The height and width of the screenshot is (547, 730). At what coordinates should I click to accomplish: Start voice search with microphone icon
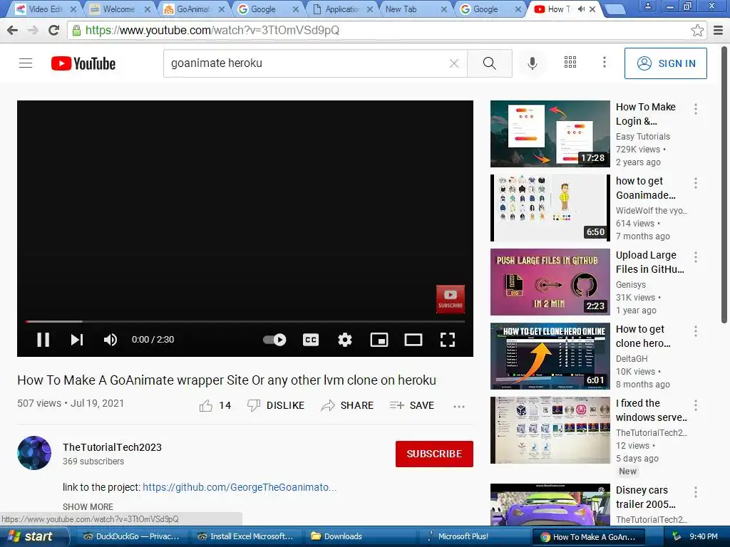(x=532, y=63)
